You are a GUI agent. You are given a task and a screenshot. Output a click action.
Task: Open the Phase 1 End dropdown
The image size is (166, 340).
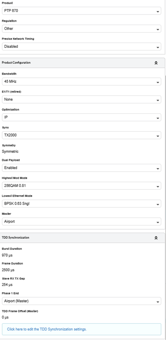(81, 301)
